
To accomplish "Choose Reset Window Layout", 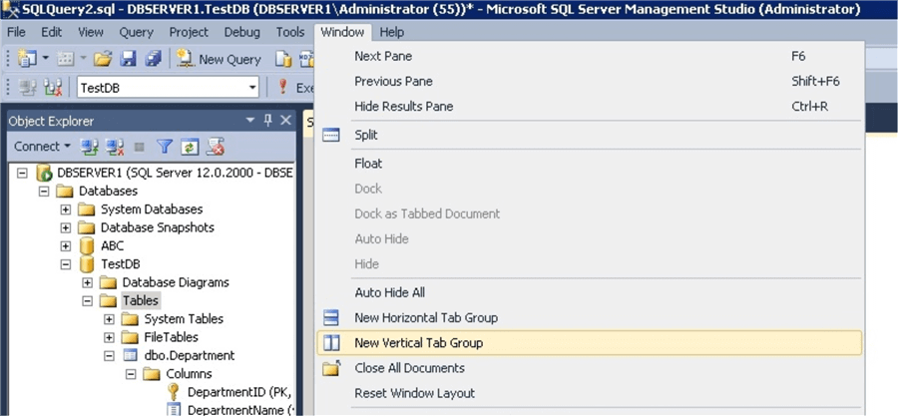I will click(x=589, y=393).
